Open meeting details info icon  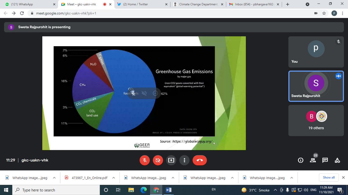(301, 160)
